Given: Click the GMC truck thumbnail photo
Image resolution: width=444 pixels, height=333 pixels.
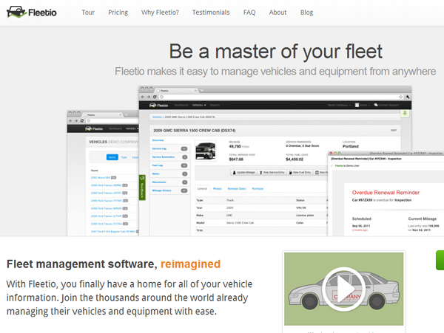Looking at the screenshot, I should pos(206,151).
